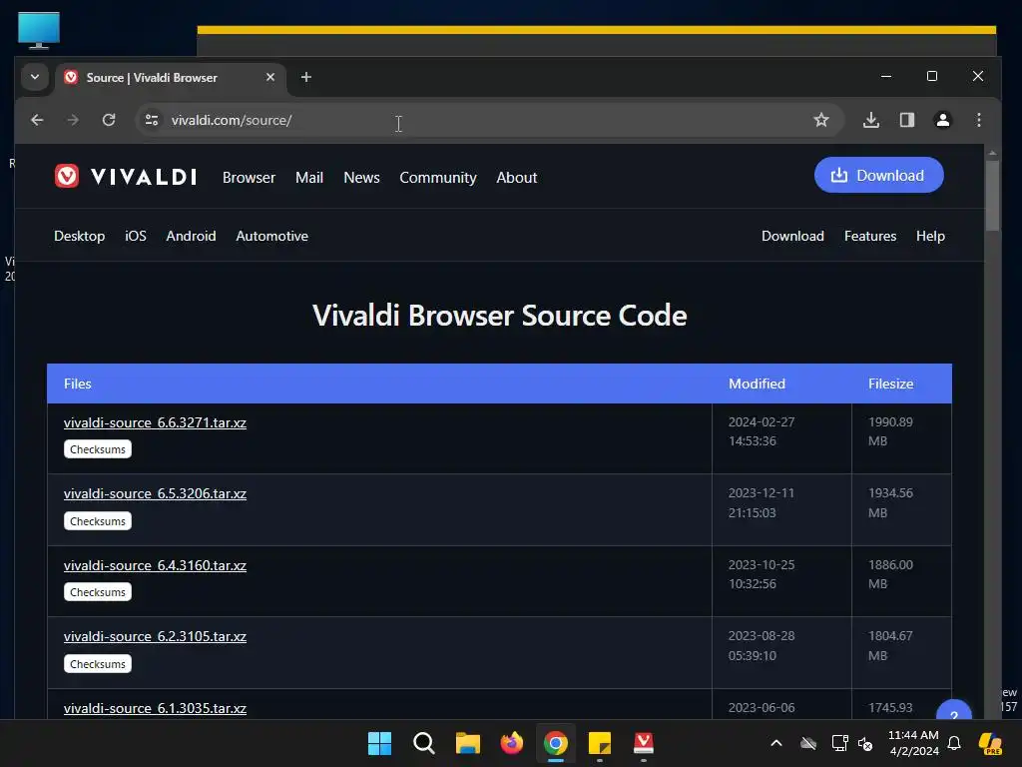
Task: Bookmark this page with the star icon
Action: pos(821,120)
